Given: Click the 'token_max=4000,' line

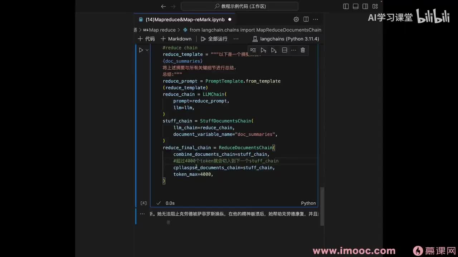Looking at the screenshot, I should [193, 174].
